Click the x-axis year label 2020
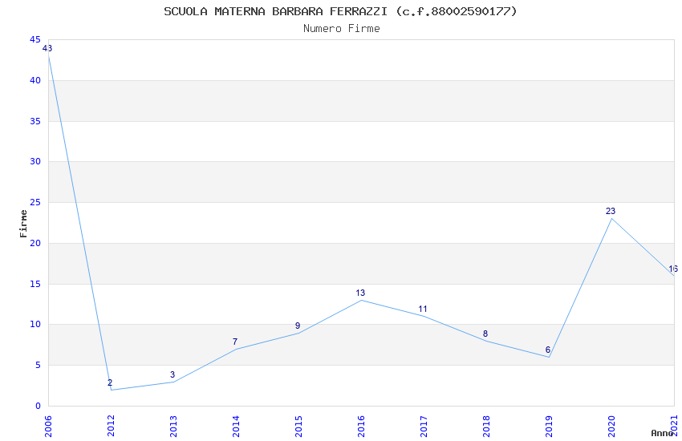This screenshot has height=441, width=682. click(x=612, y=426)
